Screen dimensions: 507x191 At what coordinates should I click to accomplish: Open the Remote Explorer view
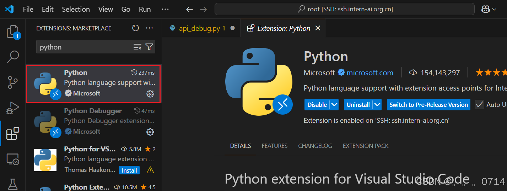click(x=13, y=159)
